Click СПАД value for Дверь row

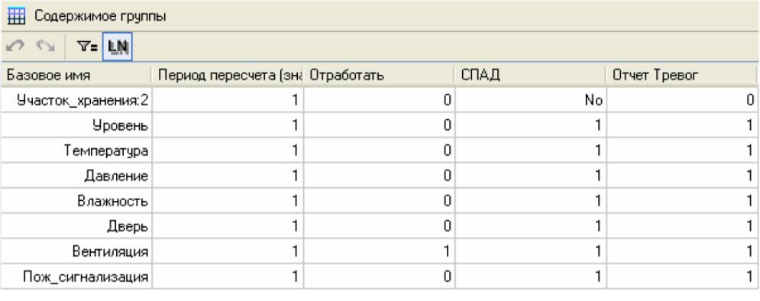pos(531,226)
